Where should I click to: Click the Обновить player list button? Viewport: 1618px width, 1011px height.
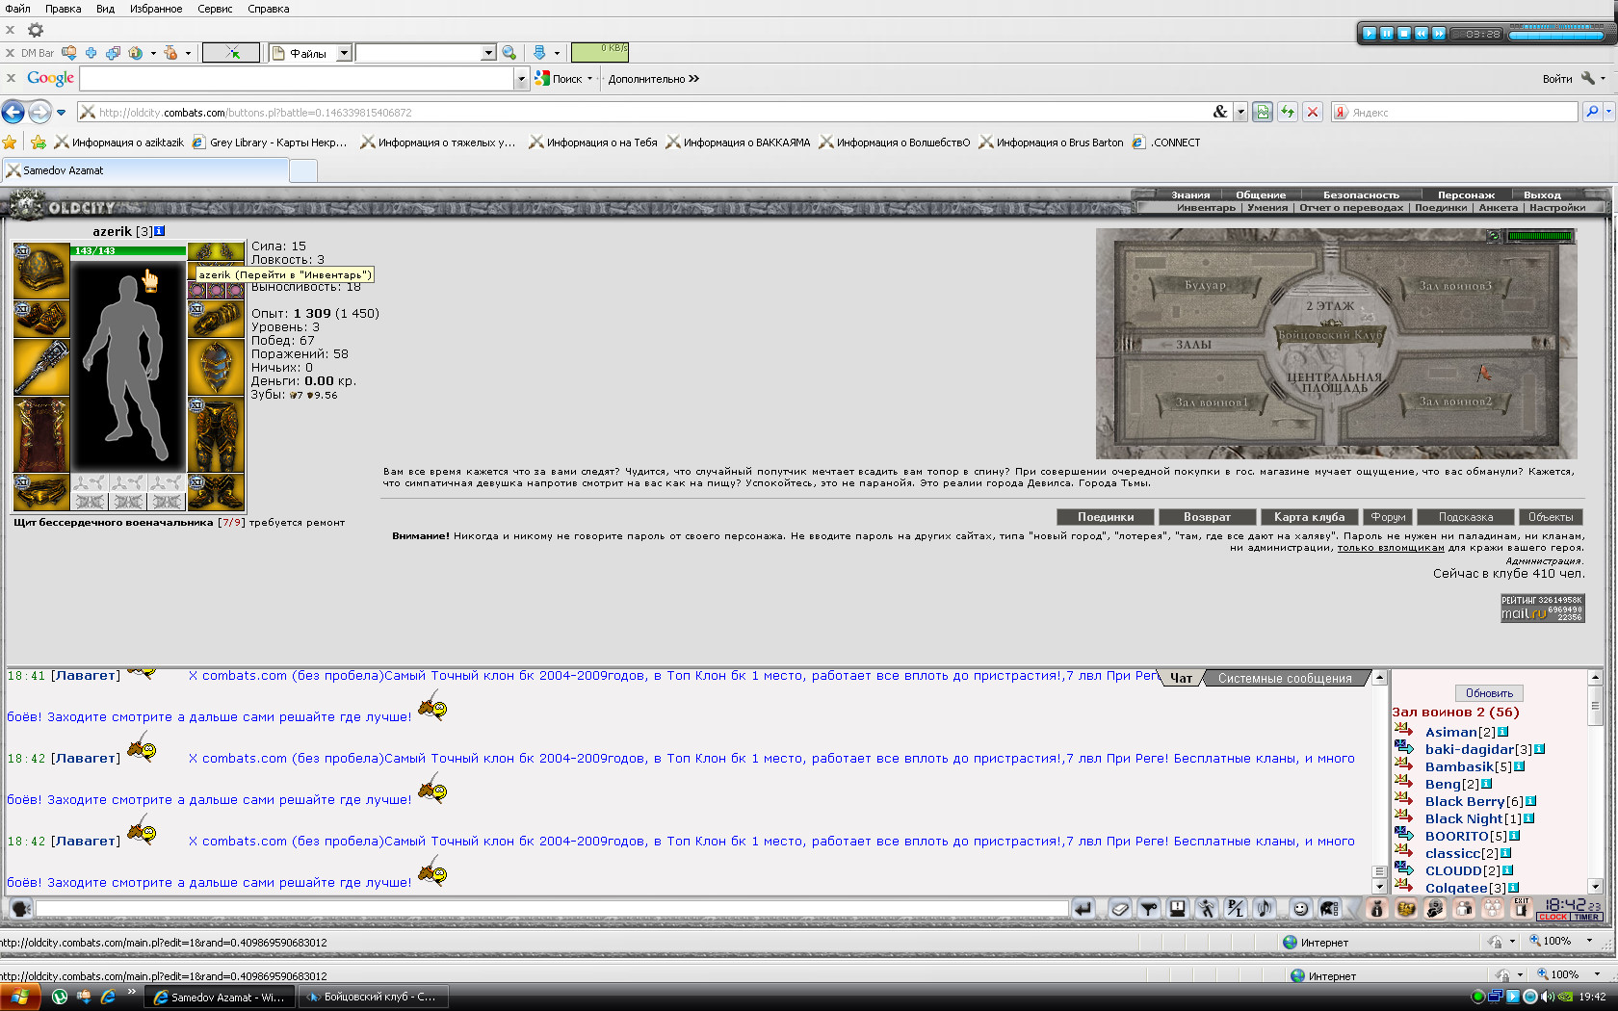point(1489,693)
